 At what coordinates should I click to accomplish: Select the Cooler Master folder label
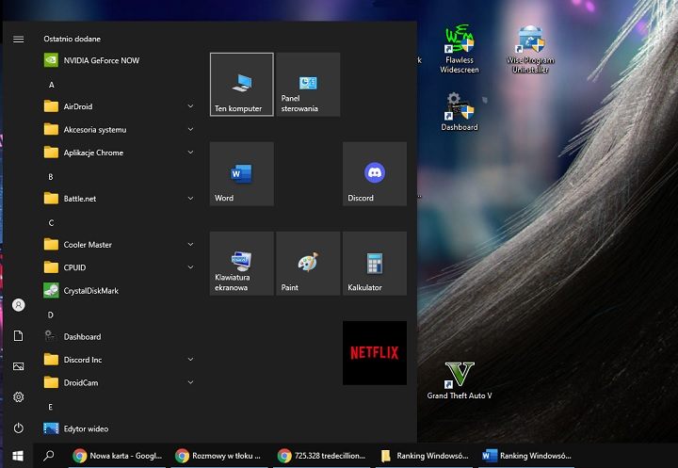click(x=88, y=245)
